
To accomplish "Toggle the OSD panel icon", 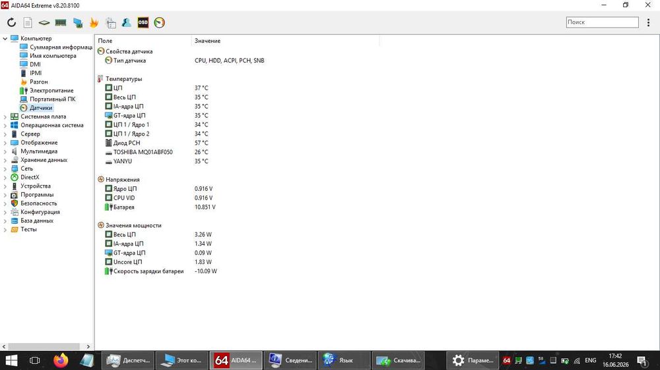I will point(143,22).
